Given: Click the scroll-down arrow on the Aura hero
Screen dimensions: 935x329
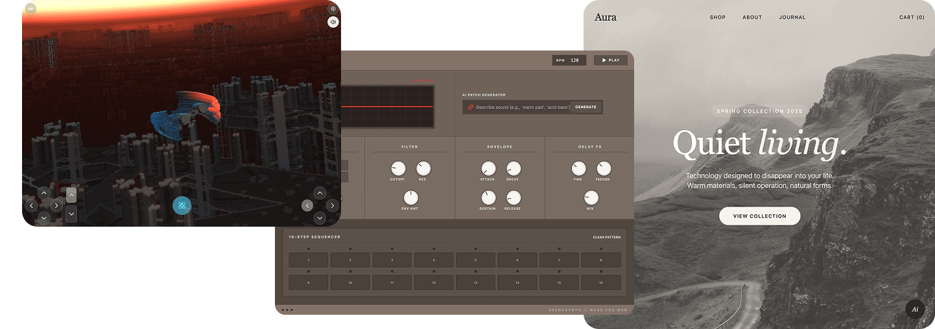Looking at the screenshot, I should (x=764, y=308).
